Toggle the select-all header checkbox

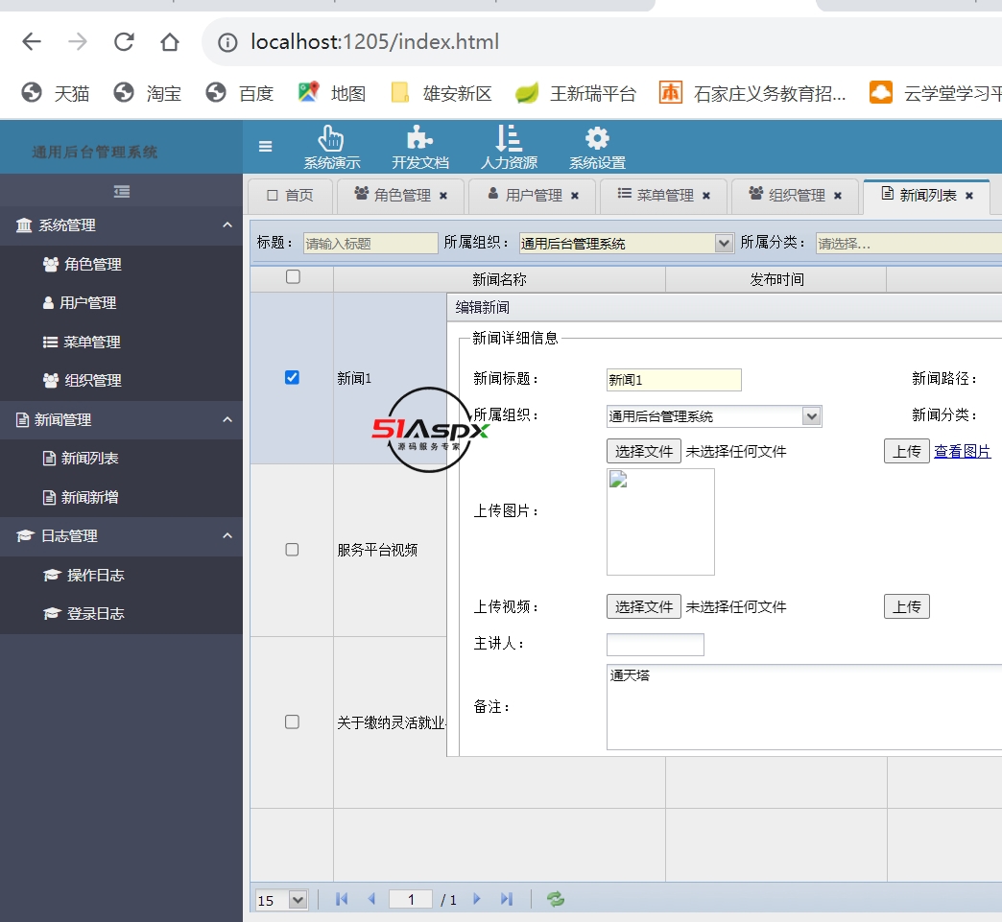tap(293, 276)
